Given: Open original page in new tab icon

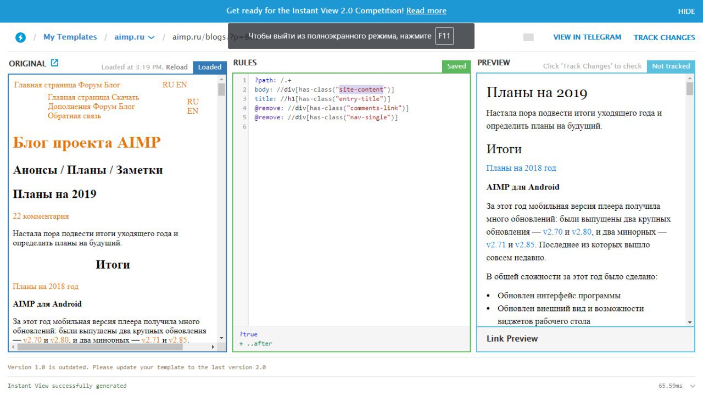Looking at the screenshot, I should point(54,63).
